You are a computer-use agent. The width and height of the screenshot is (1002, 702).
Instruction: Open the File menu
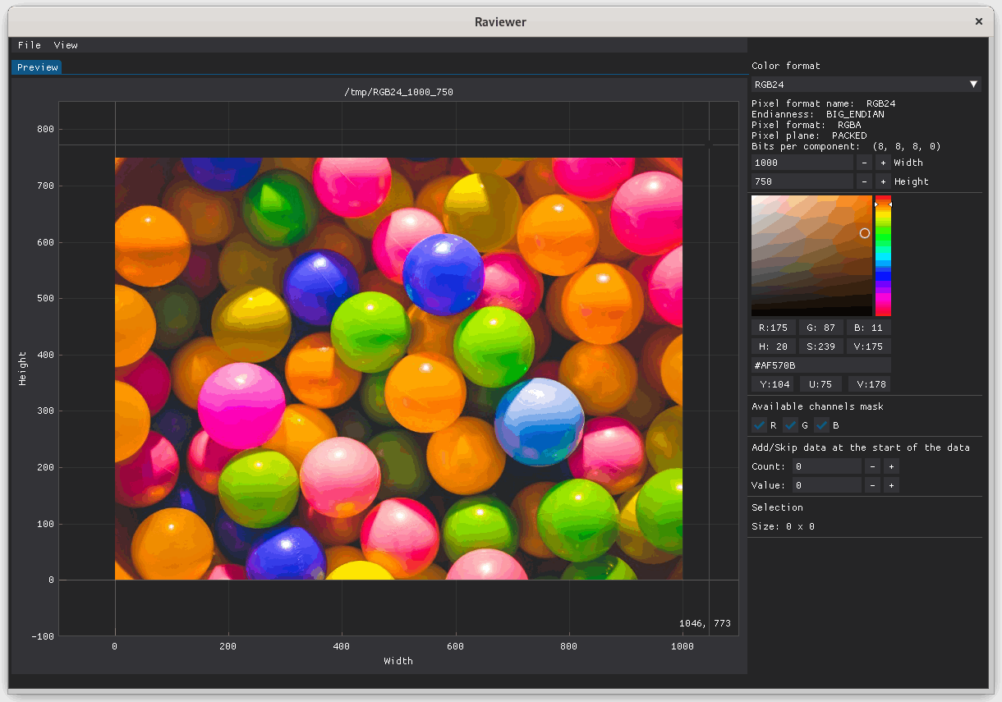pyautogui.click(x=30, y=45)
